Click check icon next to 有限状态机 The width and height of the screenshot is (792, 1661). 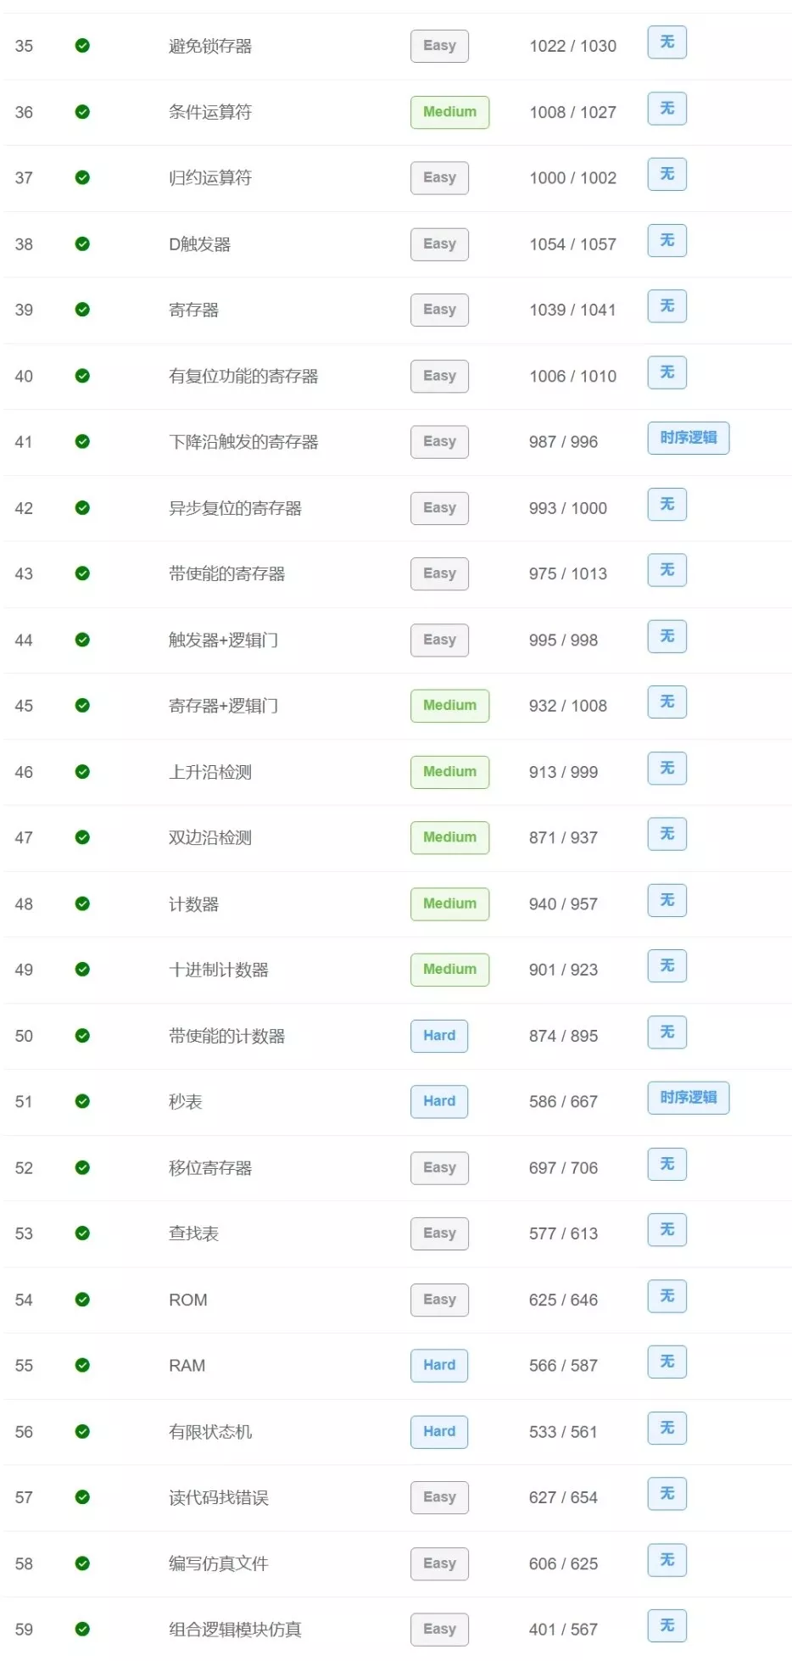point(82,1432)
